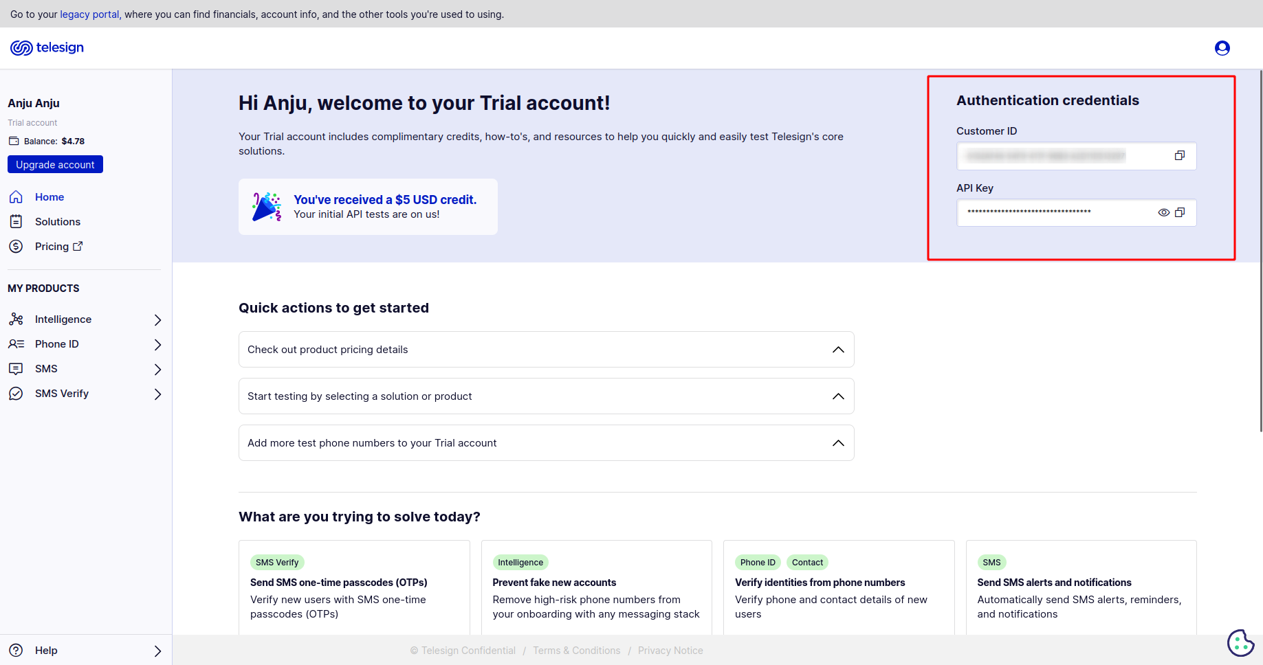Copy the API Key
Screen dimensions: 1263x665
tap(1180, 213)
